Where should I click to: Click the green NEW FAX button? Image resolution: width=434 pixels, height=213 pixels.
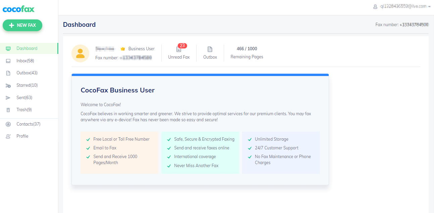pos(22,25)
